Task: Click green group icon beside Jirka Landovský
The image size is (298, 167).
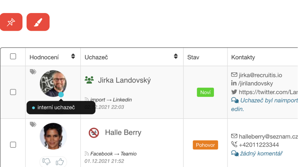Action: pos(89,80)
